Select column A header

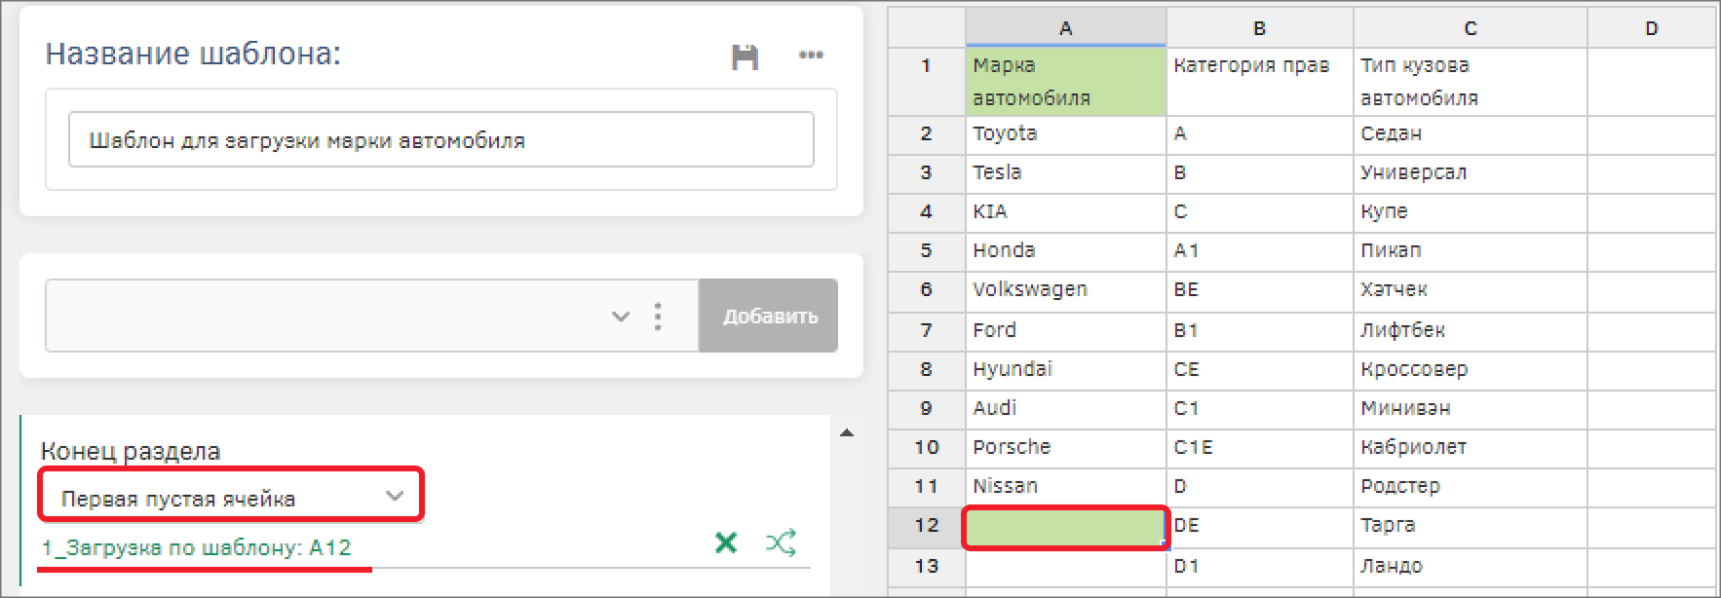point(1065,28)
